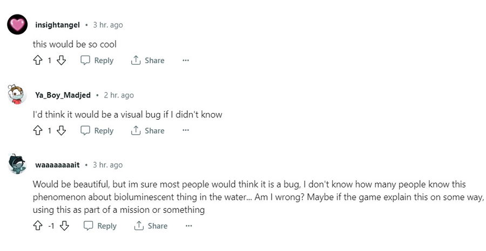The width and height of the screenshot is (486, 251).
Task: Reply to waaaaaaaait's comment
Action: coord(100,226)
